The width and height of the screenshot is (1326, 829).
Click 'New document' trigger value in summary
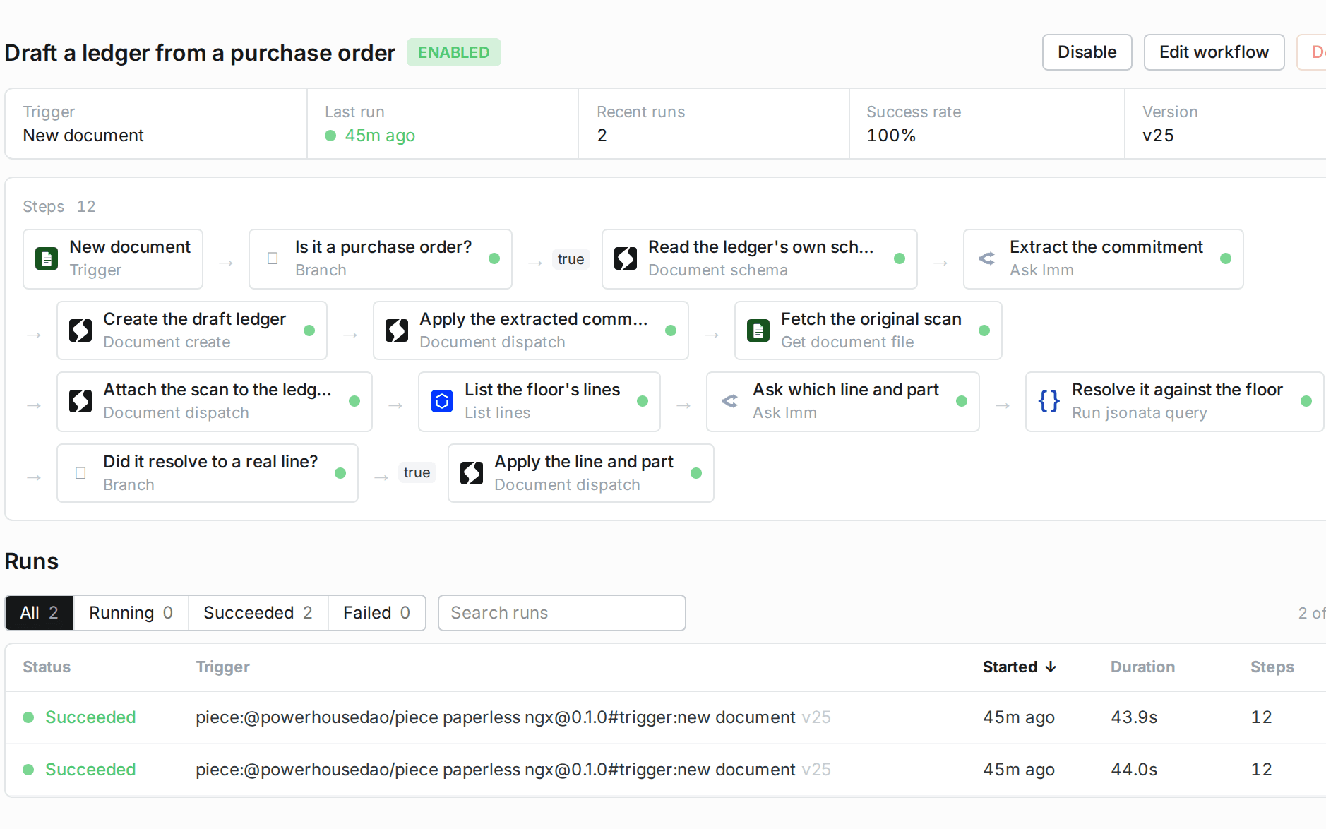(83, 136)
